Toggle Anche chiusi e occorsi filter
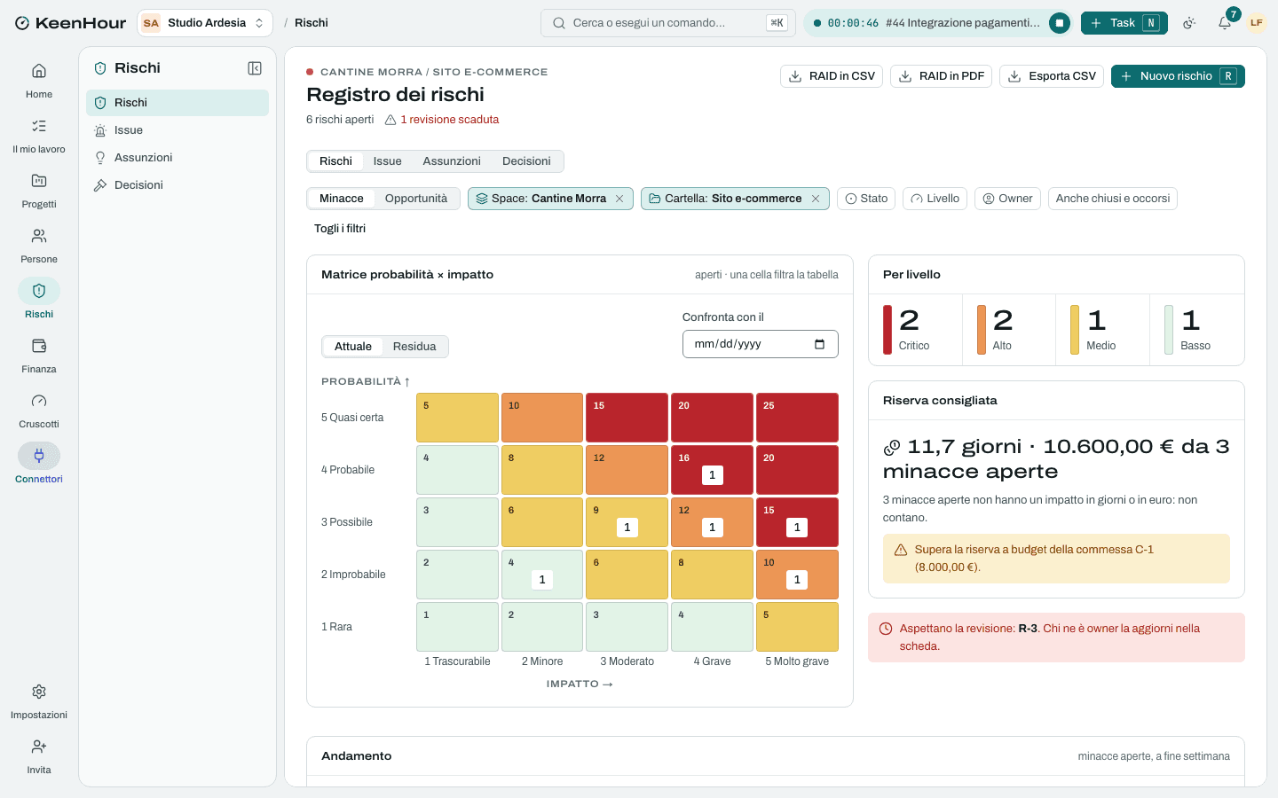The height and width of the screenshot is (798, 1278). 1113,199
